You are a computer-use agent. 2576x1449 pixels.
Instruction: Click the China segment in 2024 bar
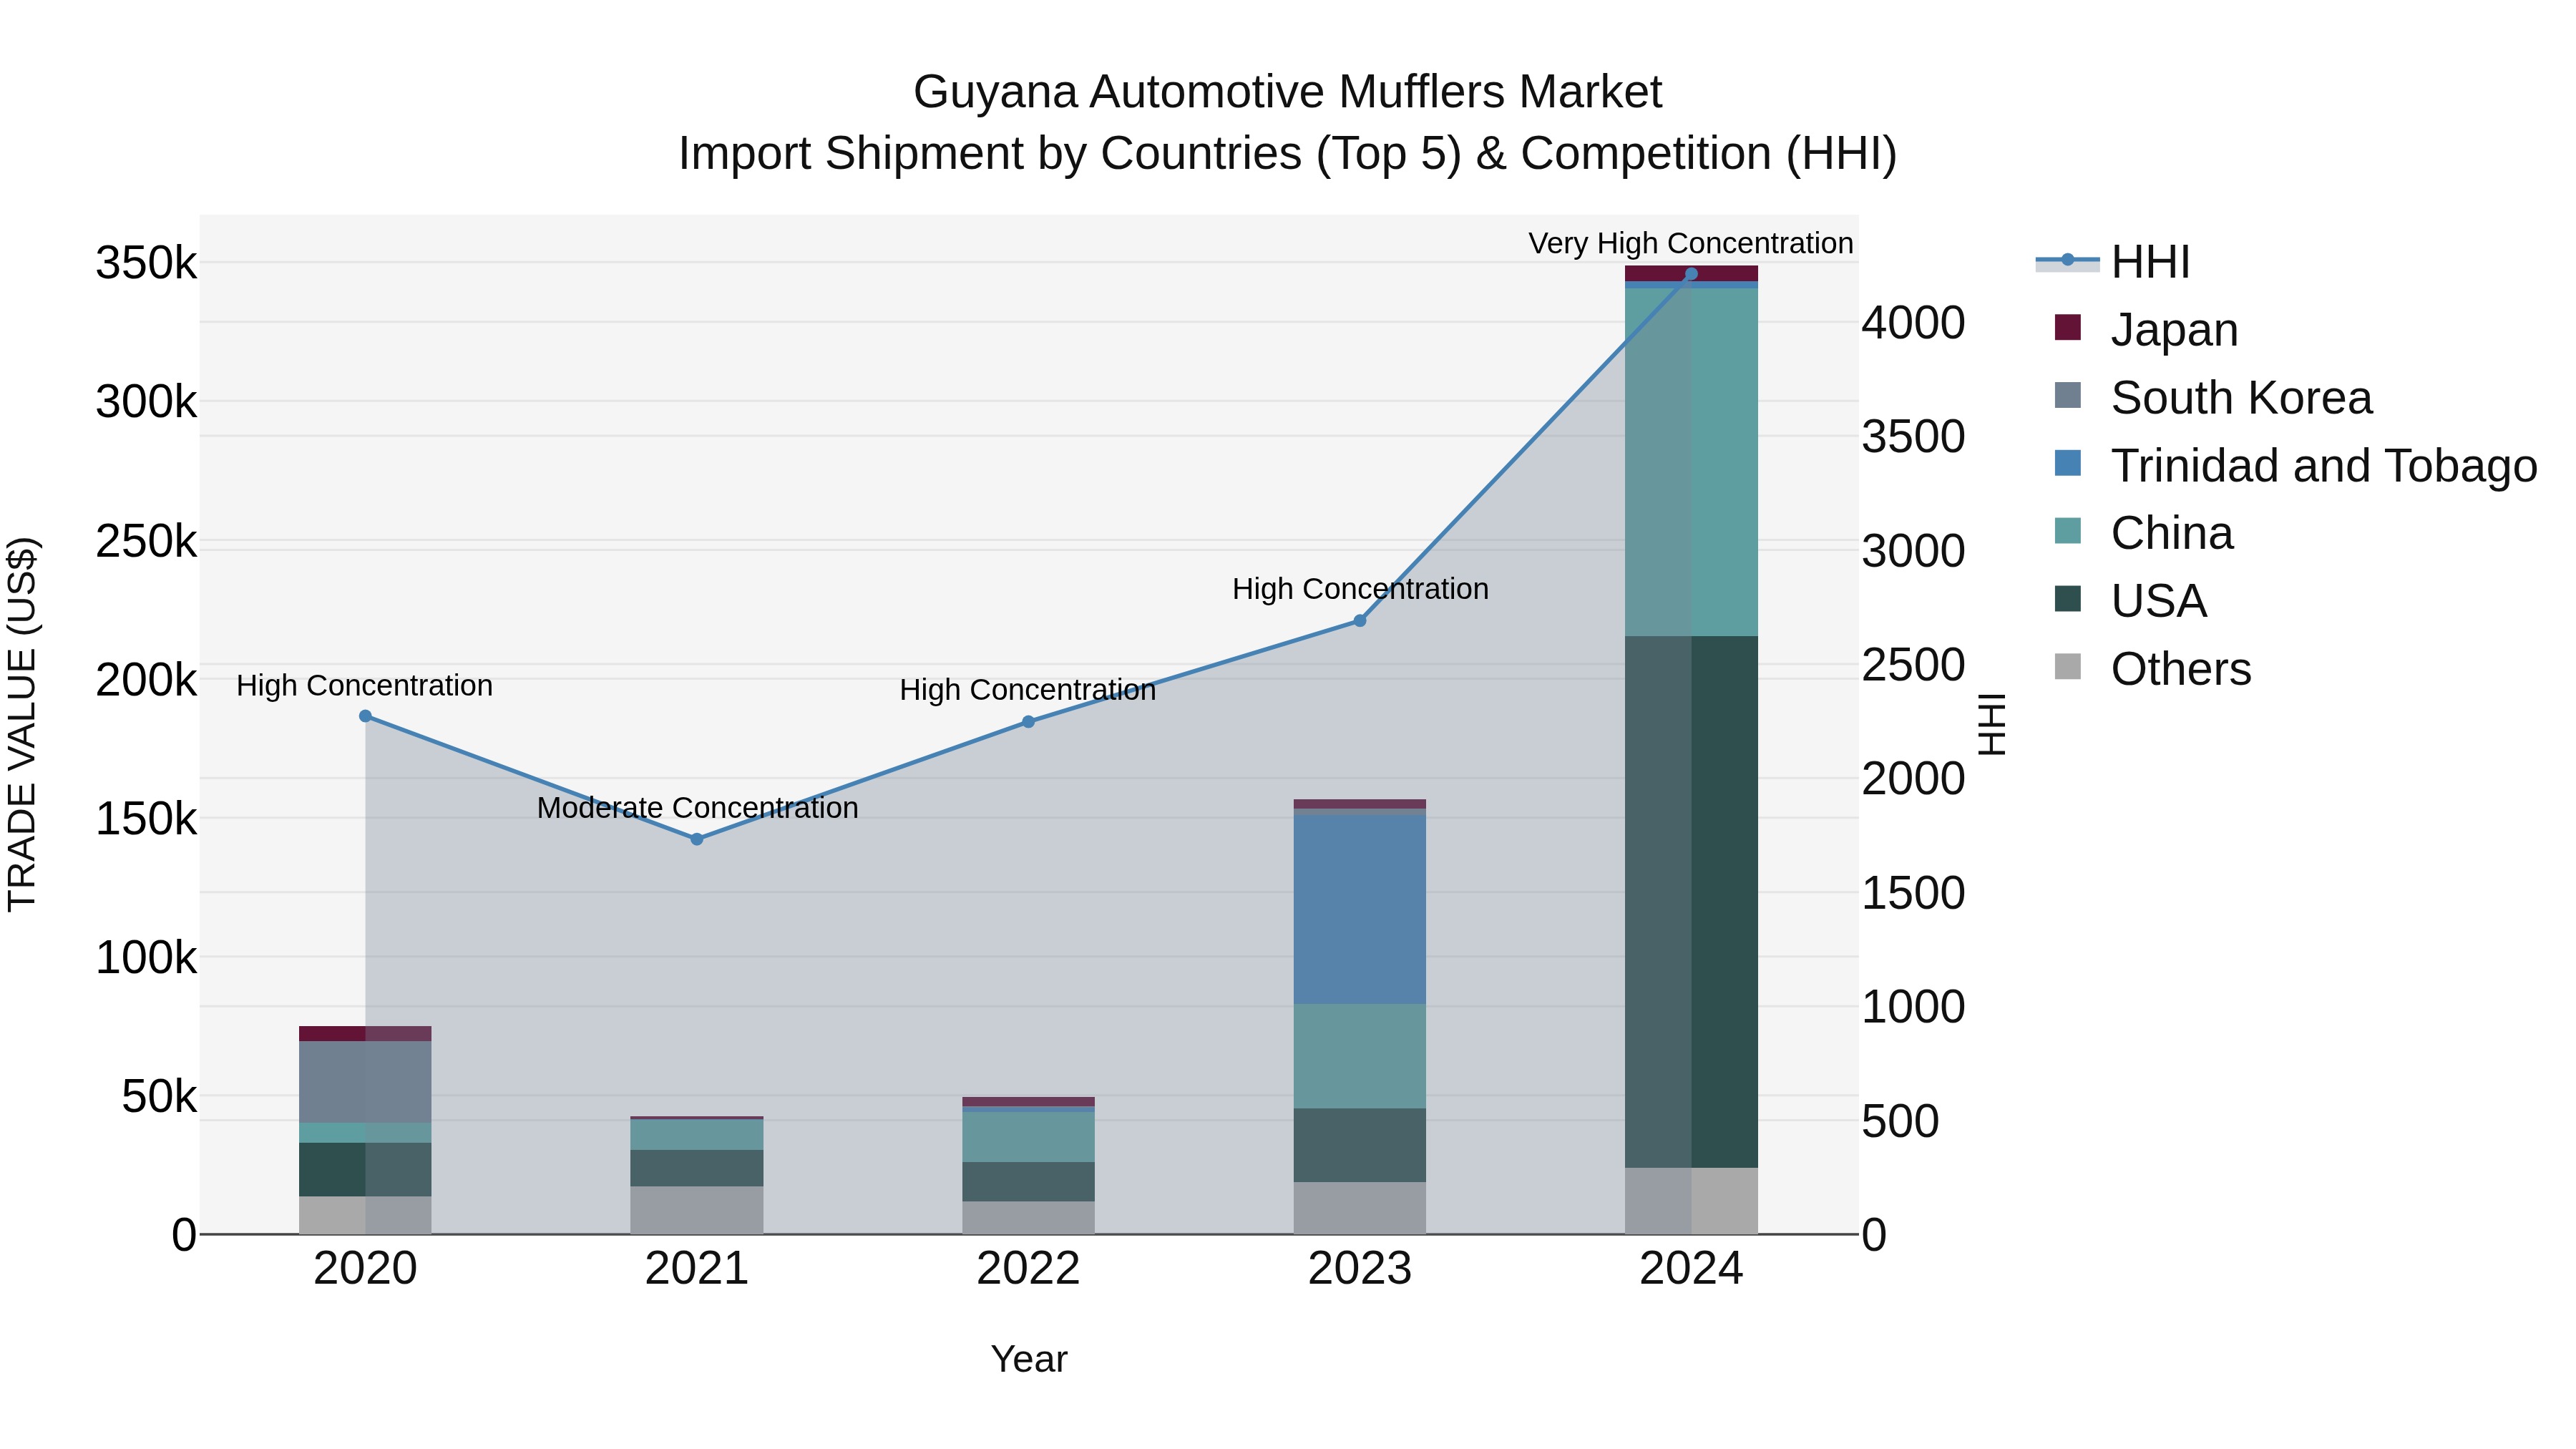click(1691, 462)
